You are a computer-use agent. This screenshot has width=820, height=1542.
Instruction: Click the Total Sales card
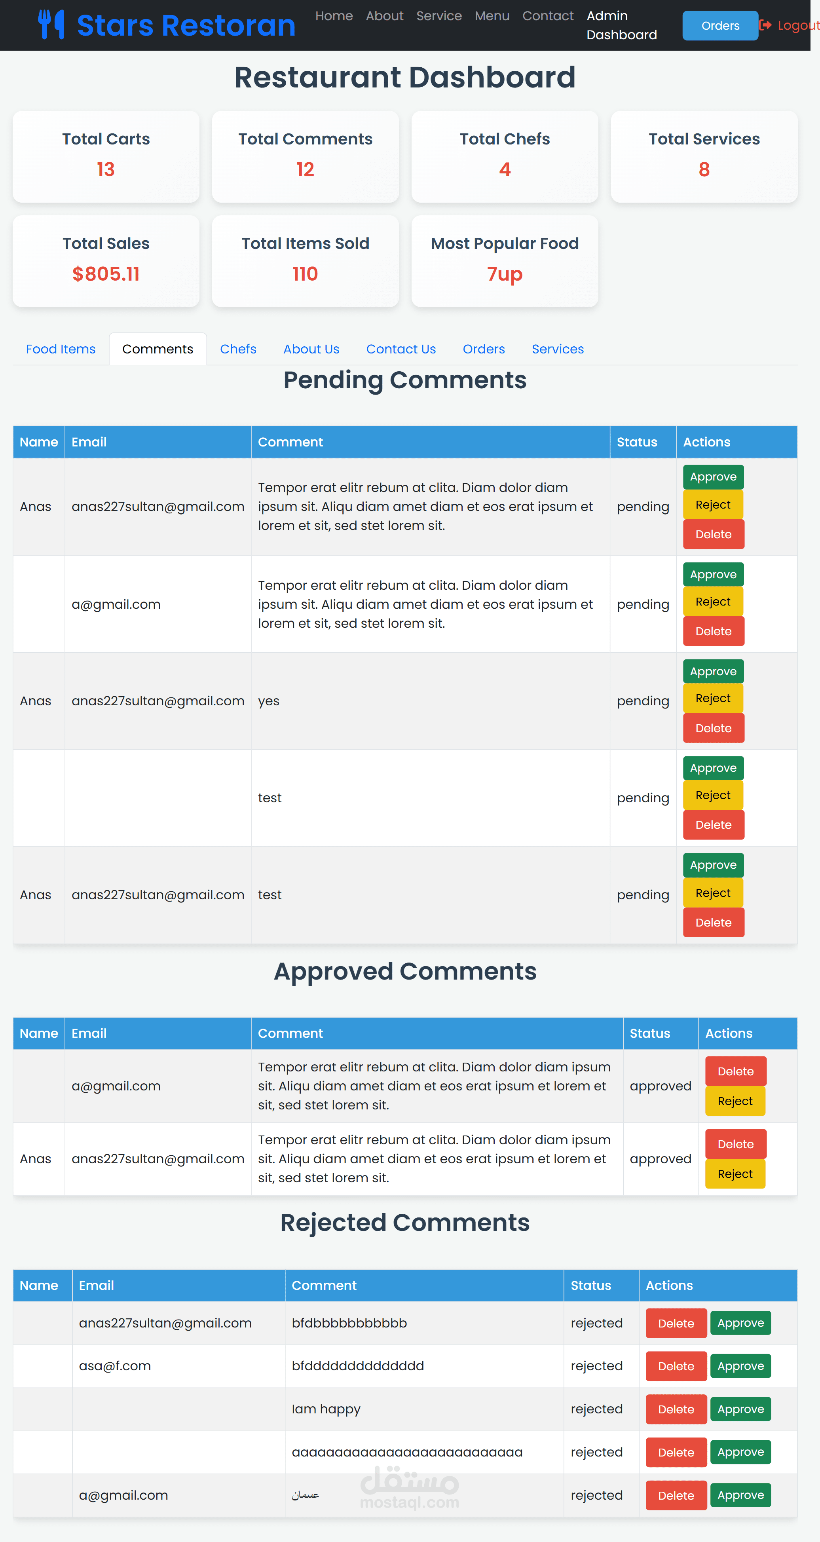point(106,262)
